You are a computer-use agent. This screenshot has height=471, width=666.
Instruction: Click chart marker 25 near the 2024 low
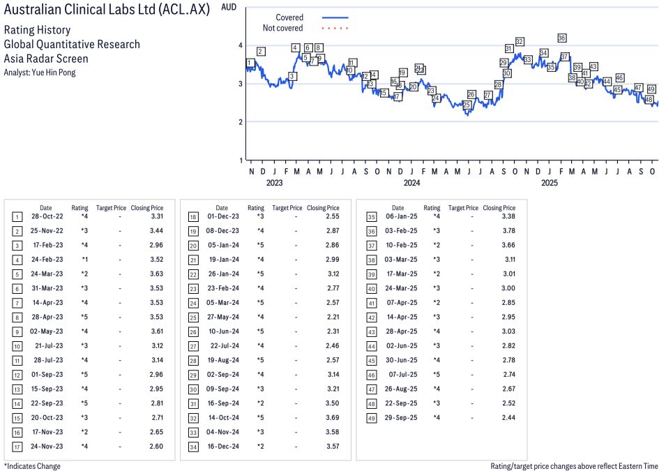tap(467, 105)
